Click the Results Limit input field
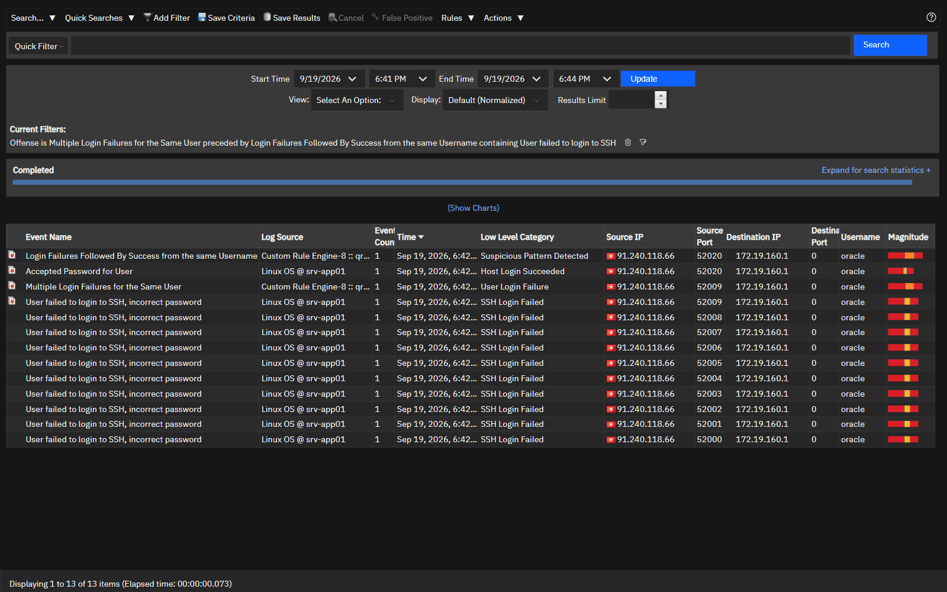The width and height of the screenshot is (947, 592). (x=632, y=100)
